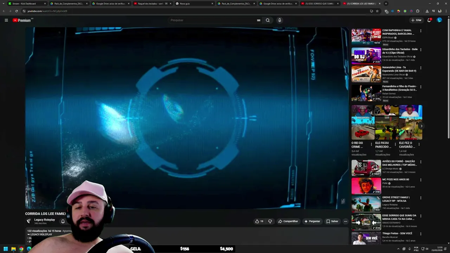Switch to Raquel dos teclados tab
This screenshot has width=450, height=253.
[x=153, y=4]
